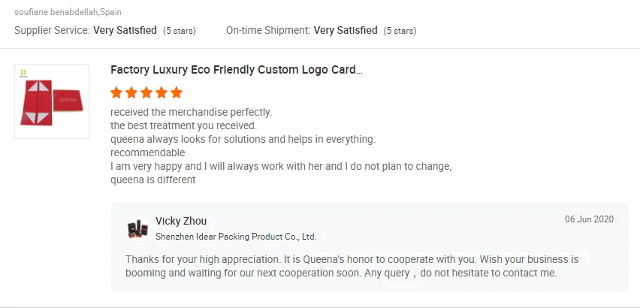This screenshot has width=640, height=308.
Task: Click review line "received the merchandise perfectly"
Action: [x=191, y=112]
